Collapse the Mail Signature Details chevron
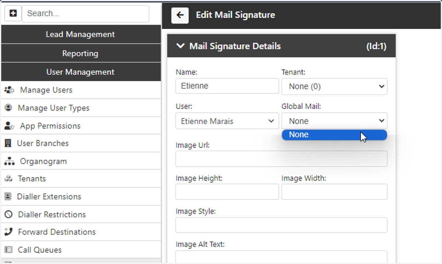 (180, 46)
